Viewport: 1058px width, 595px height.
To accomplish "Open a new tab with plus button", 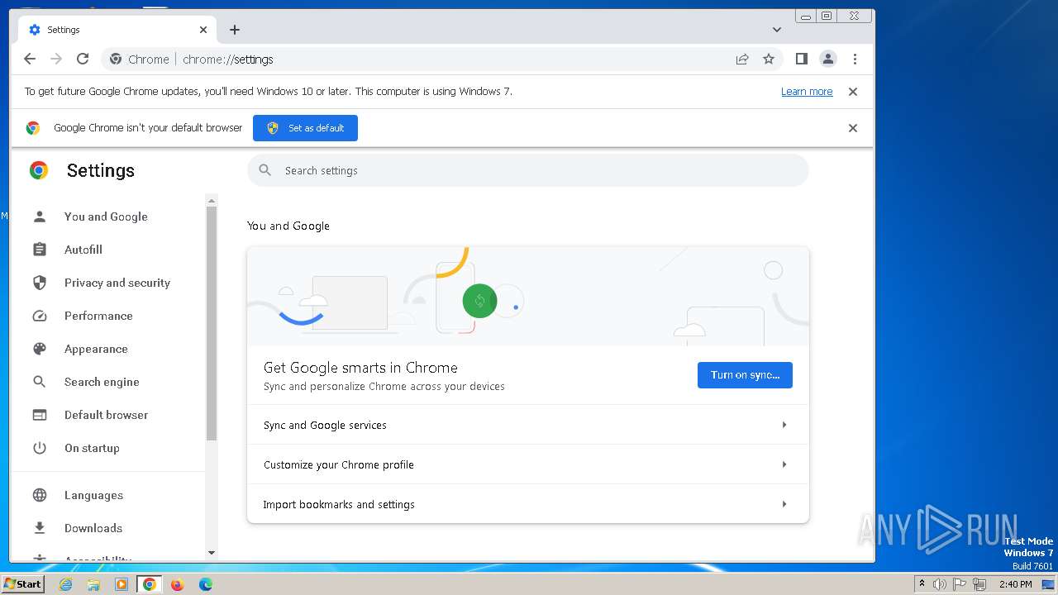I will pyautogui.click(x=235, y=30).
